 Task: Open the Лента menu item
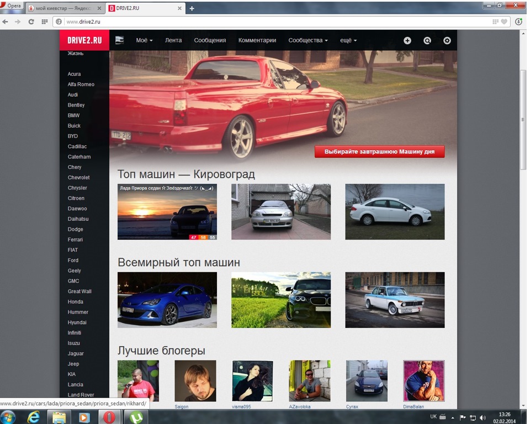[x=173, y=40]
